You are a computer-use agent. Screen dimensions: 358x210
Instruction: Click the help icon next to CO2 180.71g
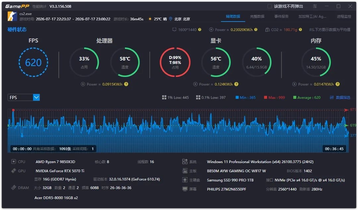click(x=300, y=30)
